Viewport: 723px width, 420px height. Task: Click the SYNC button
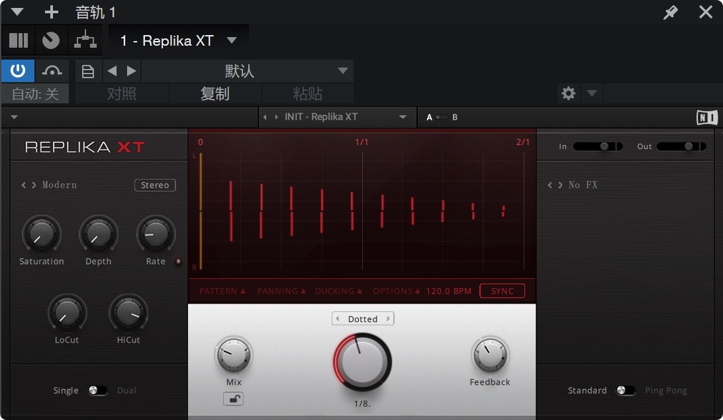coord(502,291)
